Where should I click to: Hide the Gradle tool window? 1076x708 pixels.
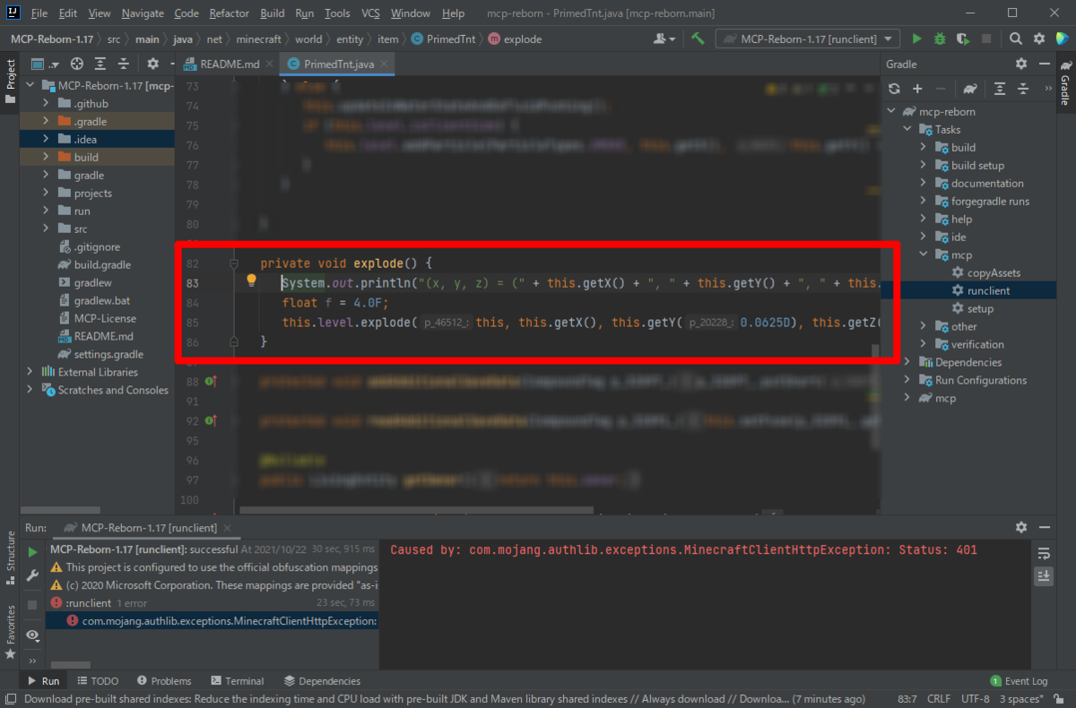(x=1044, y=64)
